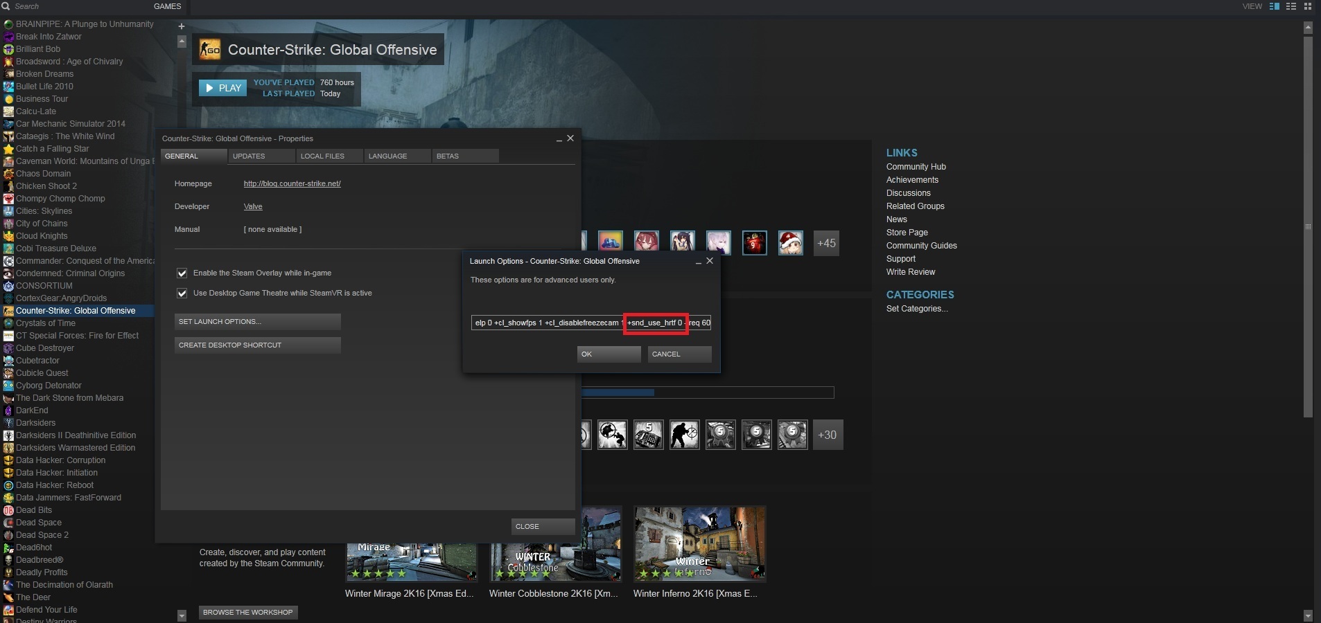
Task: Switch to the LOCAL FILES tab
Action: click(x=330, y=156)
